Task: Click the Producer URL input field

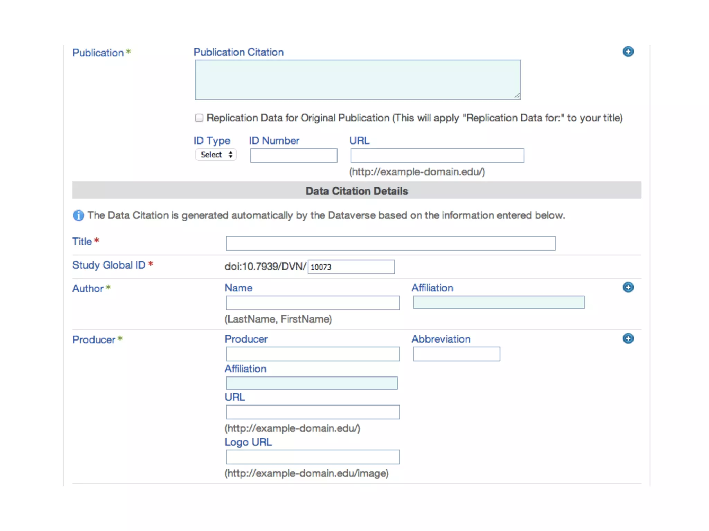Action: click(x=312, y=412)
